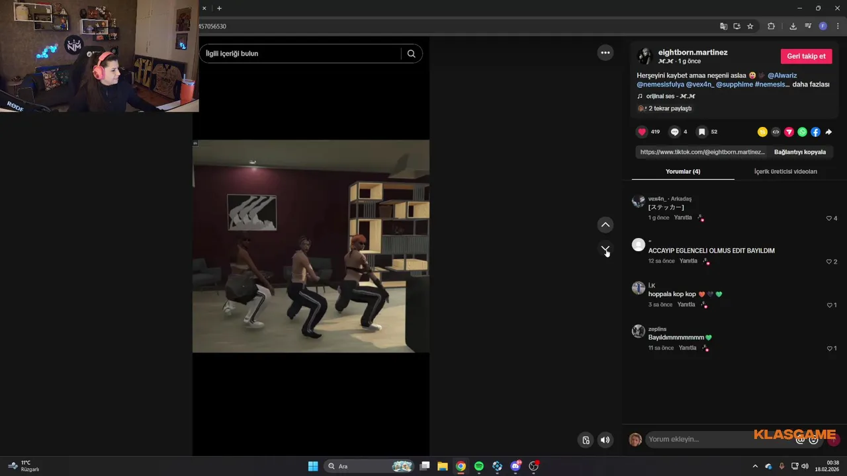Open Chrome media controls icon

click(x=808, y=26)
